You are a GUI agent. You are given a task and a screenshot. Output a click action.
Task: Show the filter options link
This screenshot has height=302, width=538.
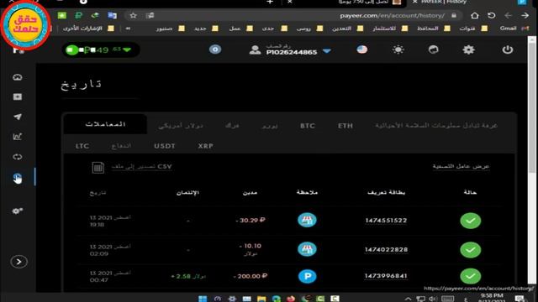pyautogui.click(x=461, y=166)
